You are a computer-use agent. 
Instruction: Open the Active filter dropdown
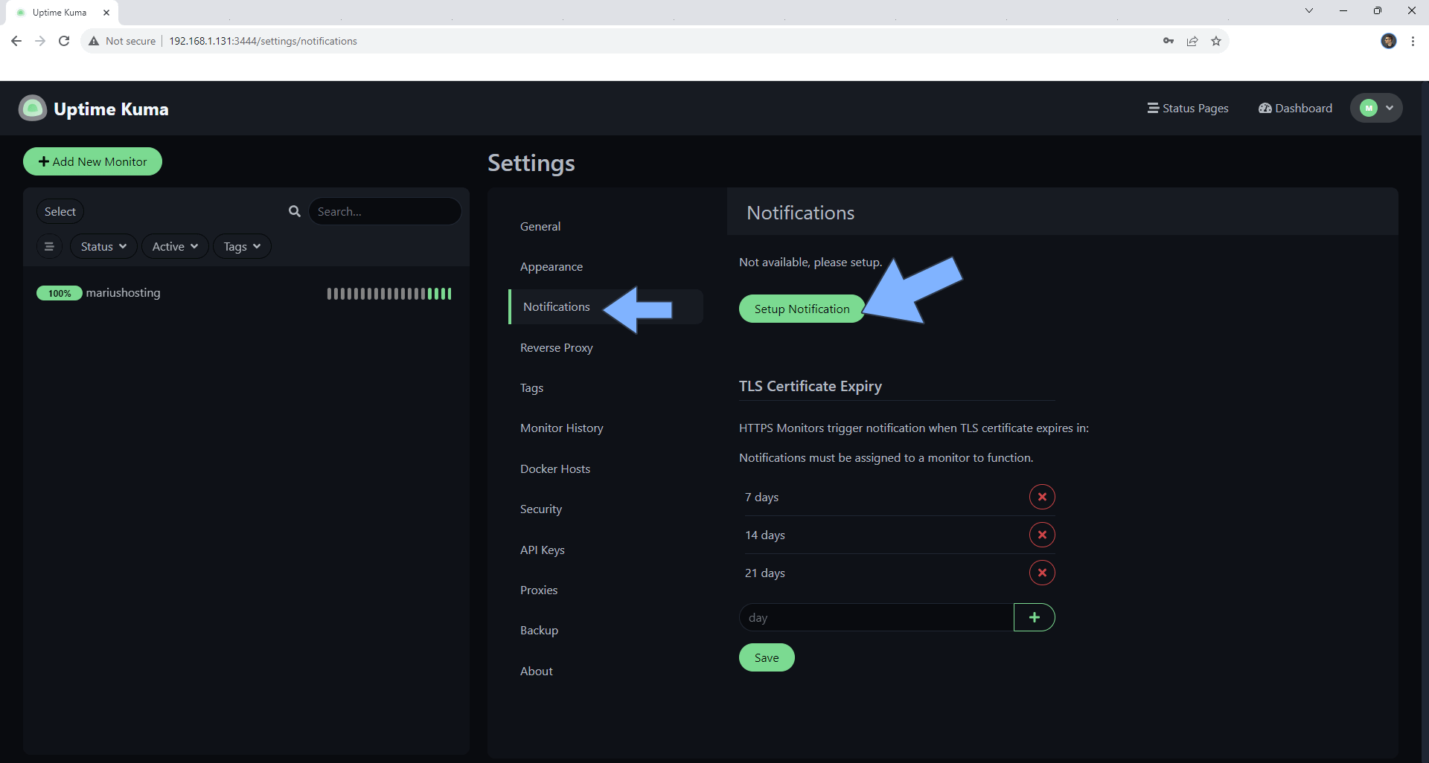[x=173, y=246]
